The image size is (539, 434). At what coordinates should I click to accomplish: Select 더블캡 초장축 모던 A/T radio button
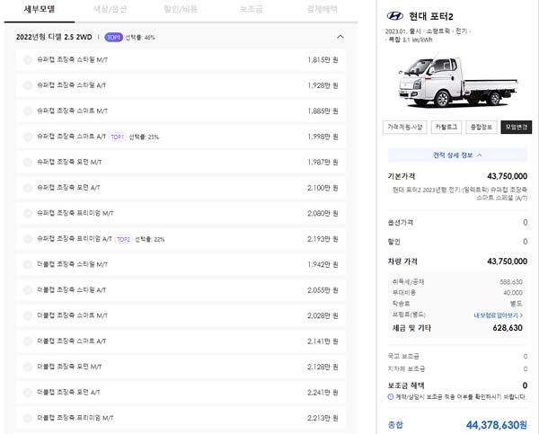point(28,393)
